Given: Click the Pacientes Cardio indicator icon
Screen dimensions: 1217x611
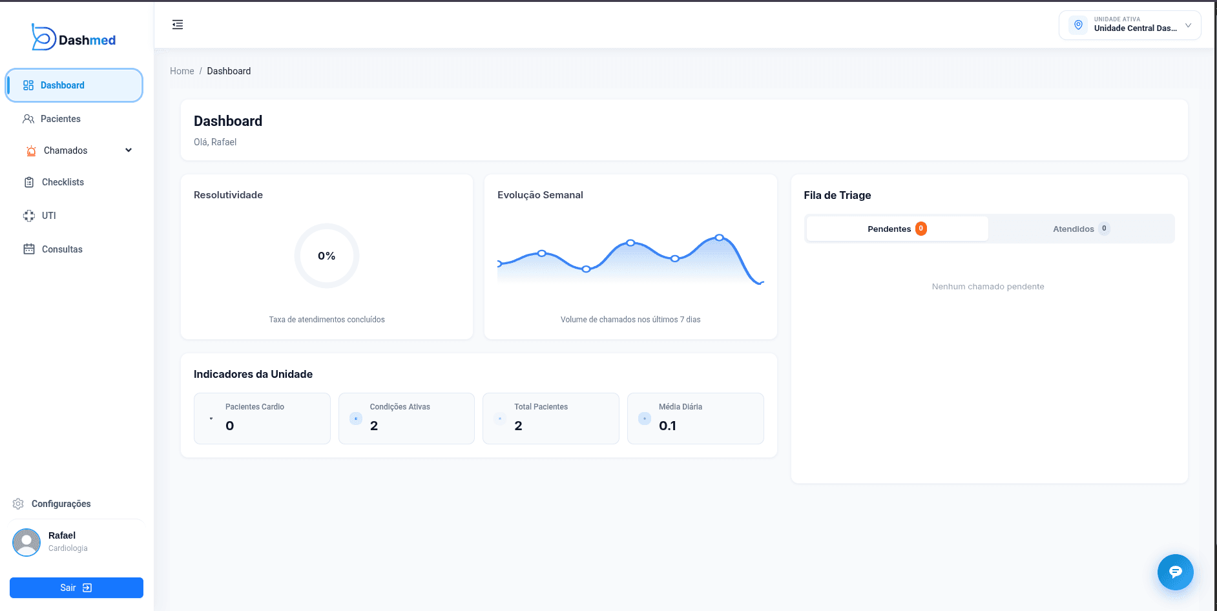Looking at the screenshot, I should point(211,419).
